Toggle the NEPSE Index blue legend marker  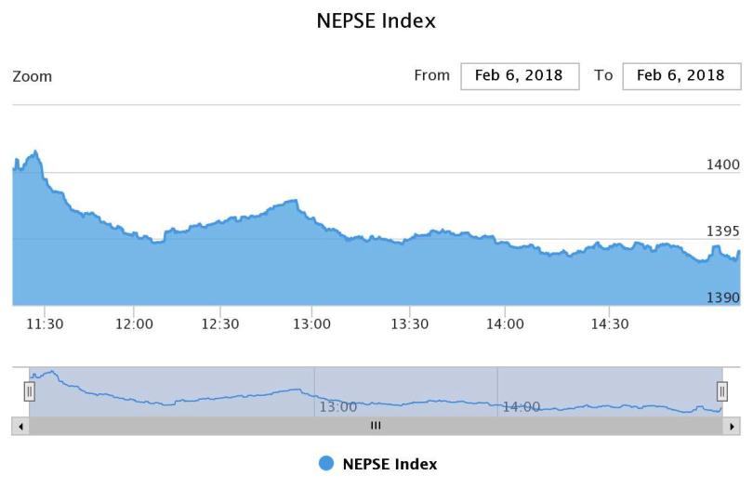(x=326, y=464)
